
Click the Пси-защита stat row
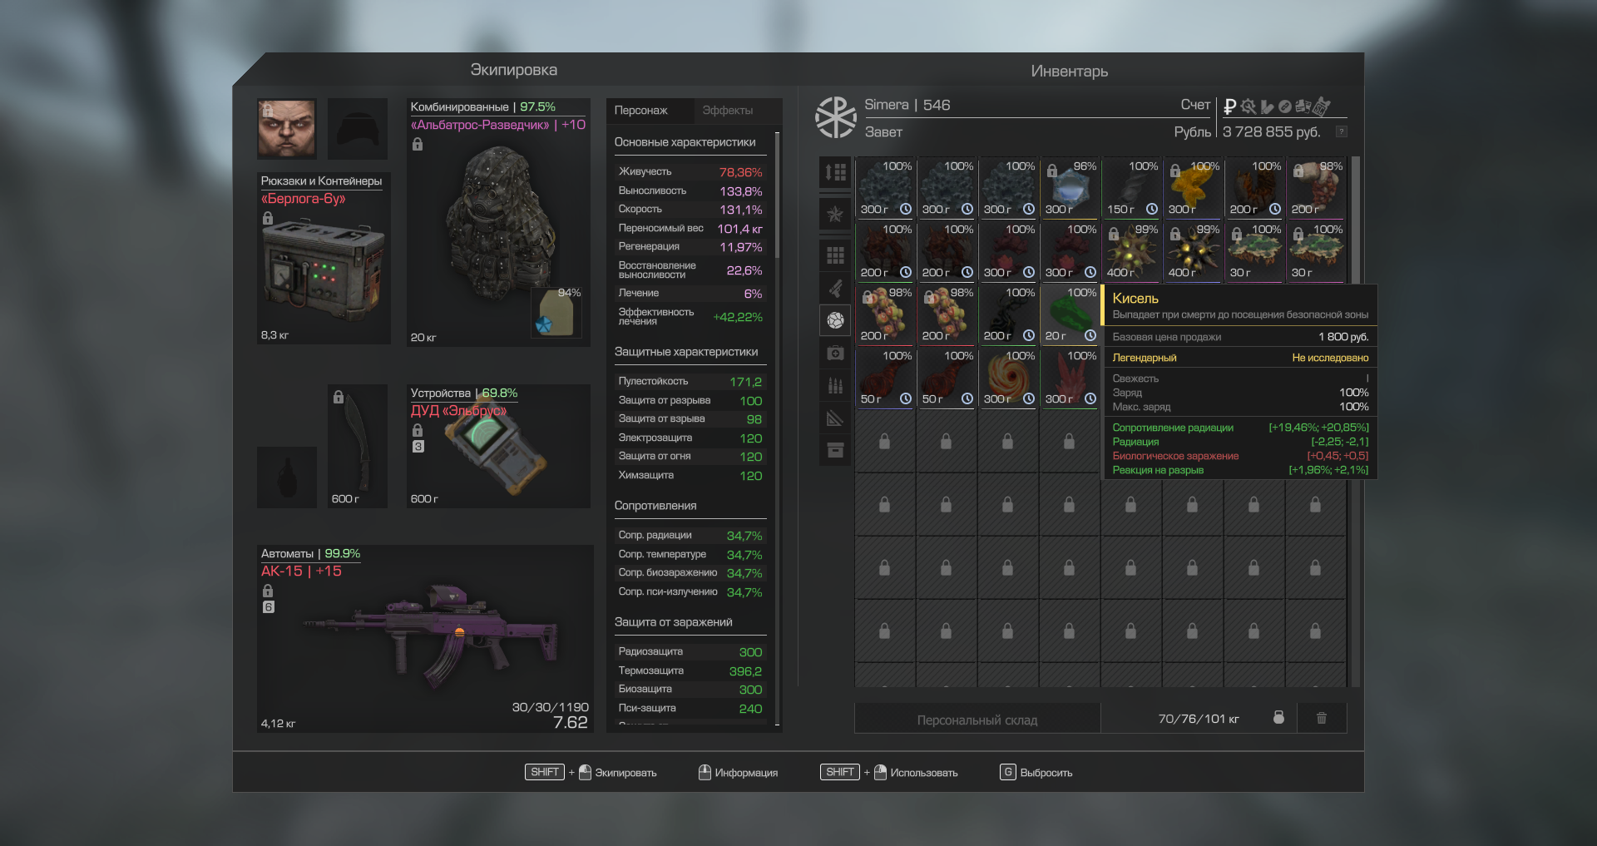[x=689, y=708]
